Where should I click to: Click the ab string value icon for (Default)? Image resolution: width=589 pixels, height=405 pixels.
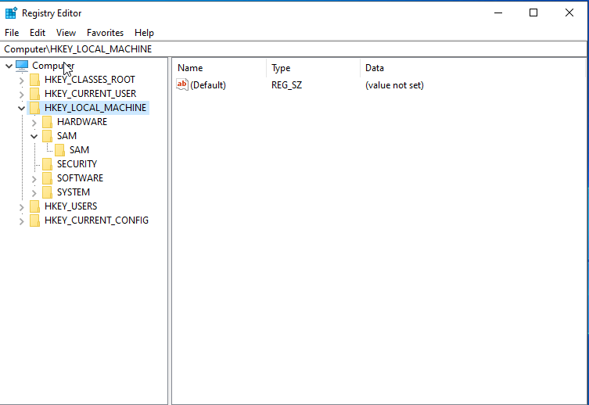(182, 84)
